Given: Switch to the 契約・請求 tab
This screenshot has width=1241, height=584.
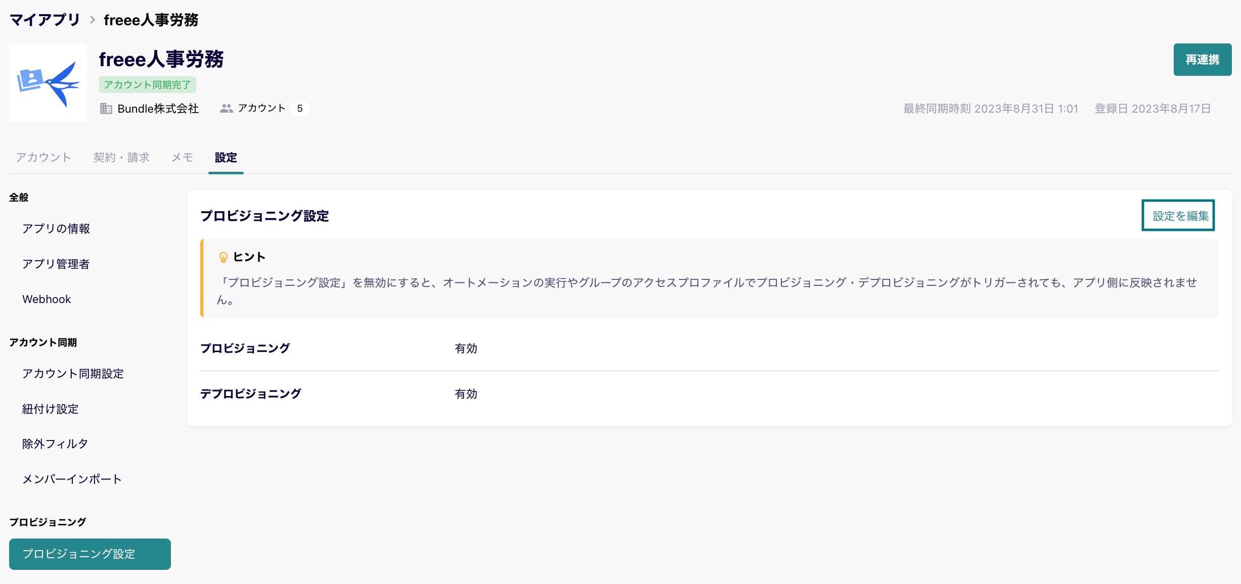Looking at the screenshot, I should point(121,158).
